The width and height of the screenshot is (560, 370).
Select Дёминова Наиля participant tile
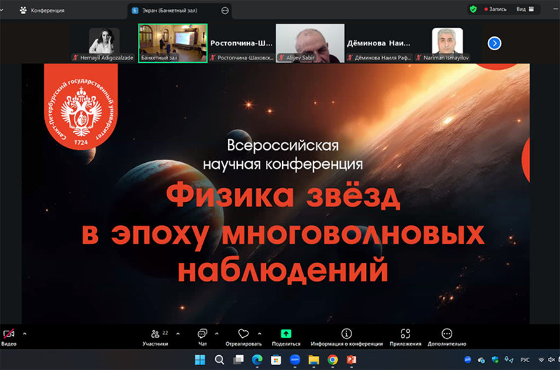pos(380,43)
